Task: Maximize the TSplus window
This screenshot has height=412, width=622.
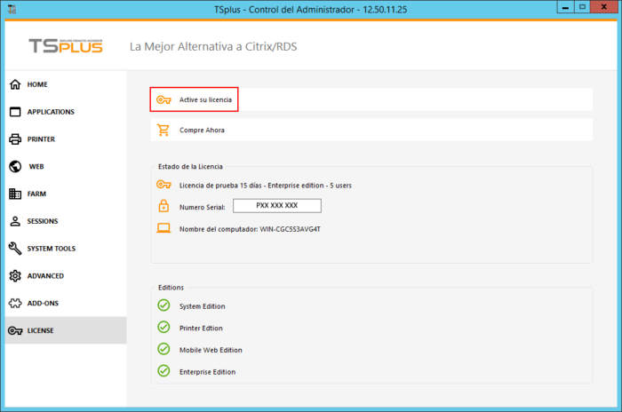Action: coord(582,7)
